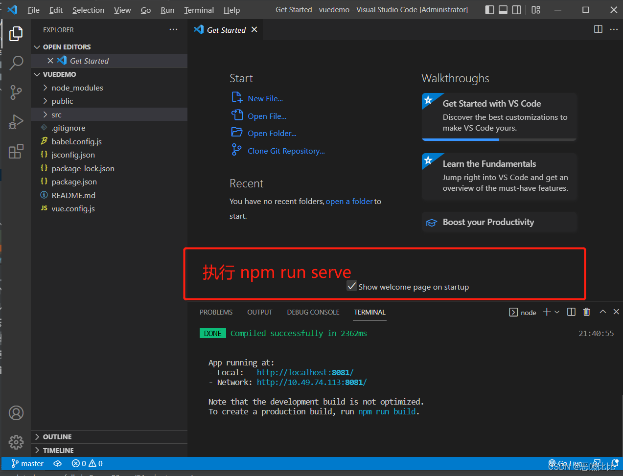Select the node terminal instance
623x476 pixels.
[523, 313]
